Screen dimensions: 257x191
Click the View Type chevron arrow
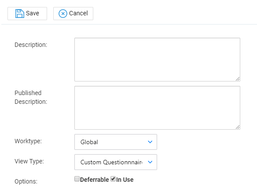point(150,162)
